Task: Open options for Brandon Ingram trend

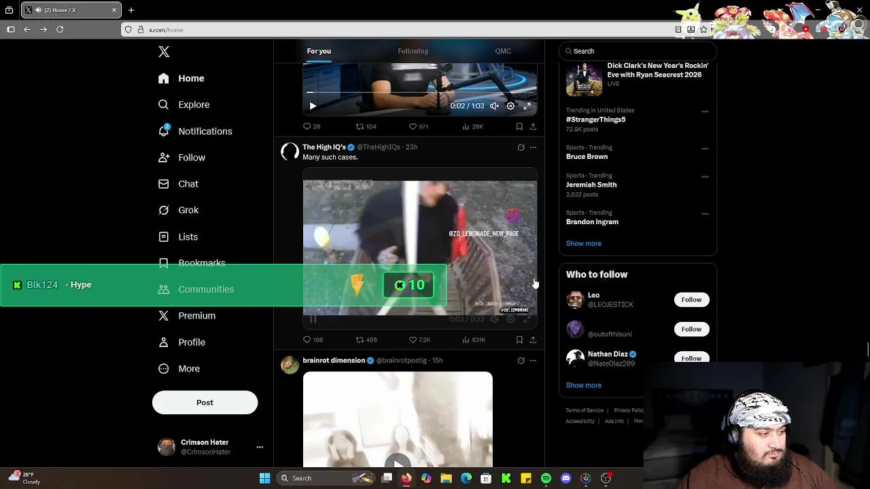Action: 705,214
